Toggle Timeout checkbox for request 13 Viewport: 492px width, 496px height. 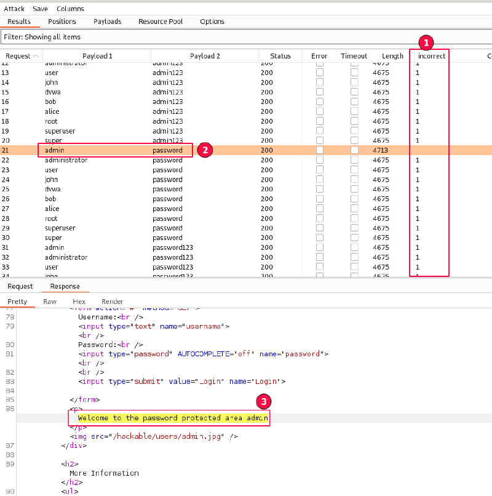coord(354,73)
